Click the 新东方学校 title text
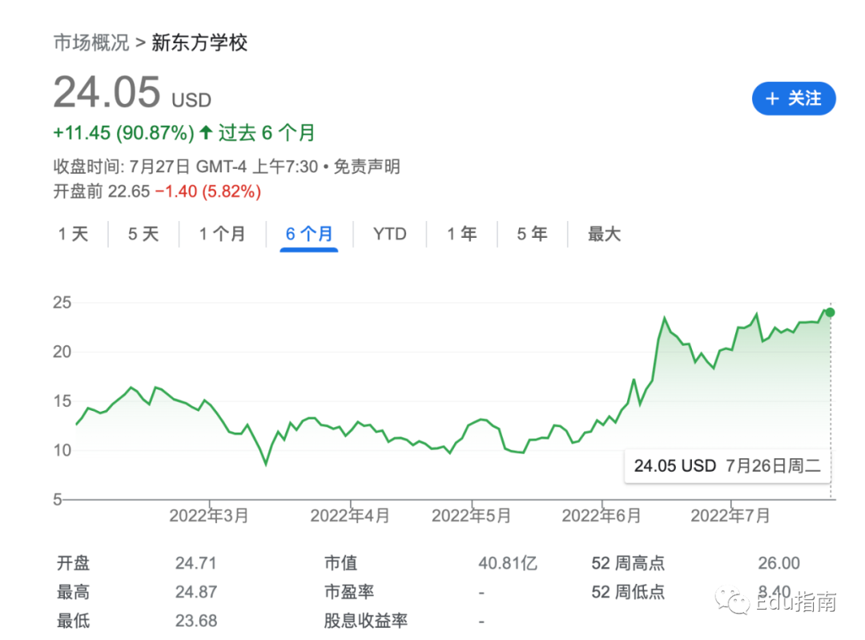Screen dimensions: 865x640 click(199, 42)
